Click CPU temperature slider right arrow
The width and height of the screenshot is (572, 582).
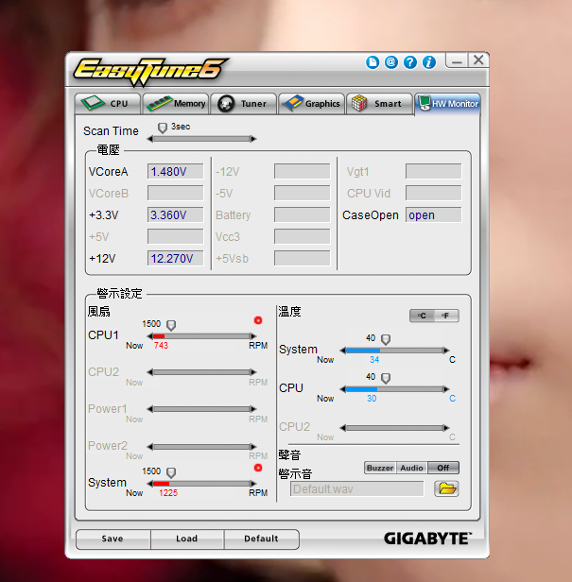(x=446, y=389)
